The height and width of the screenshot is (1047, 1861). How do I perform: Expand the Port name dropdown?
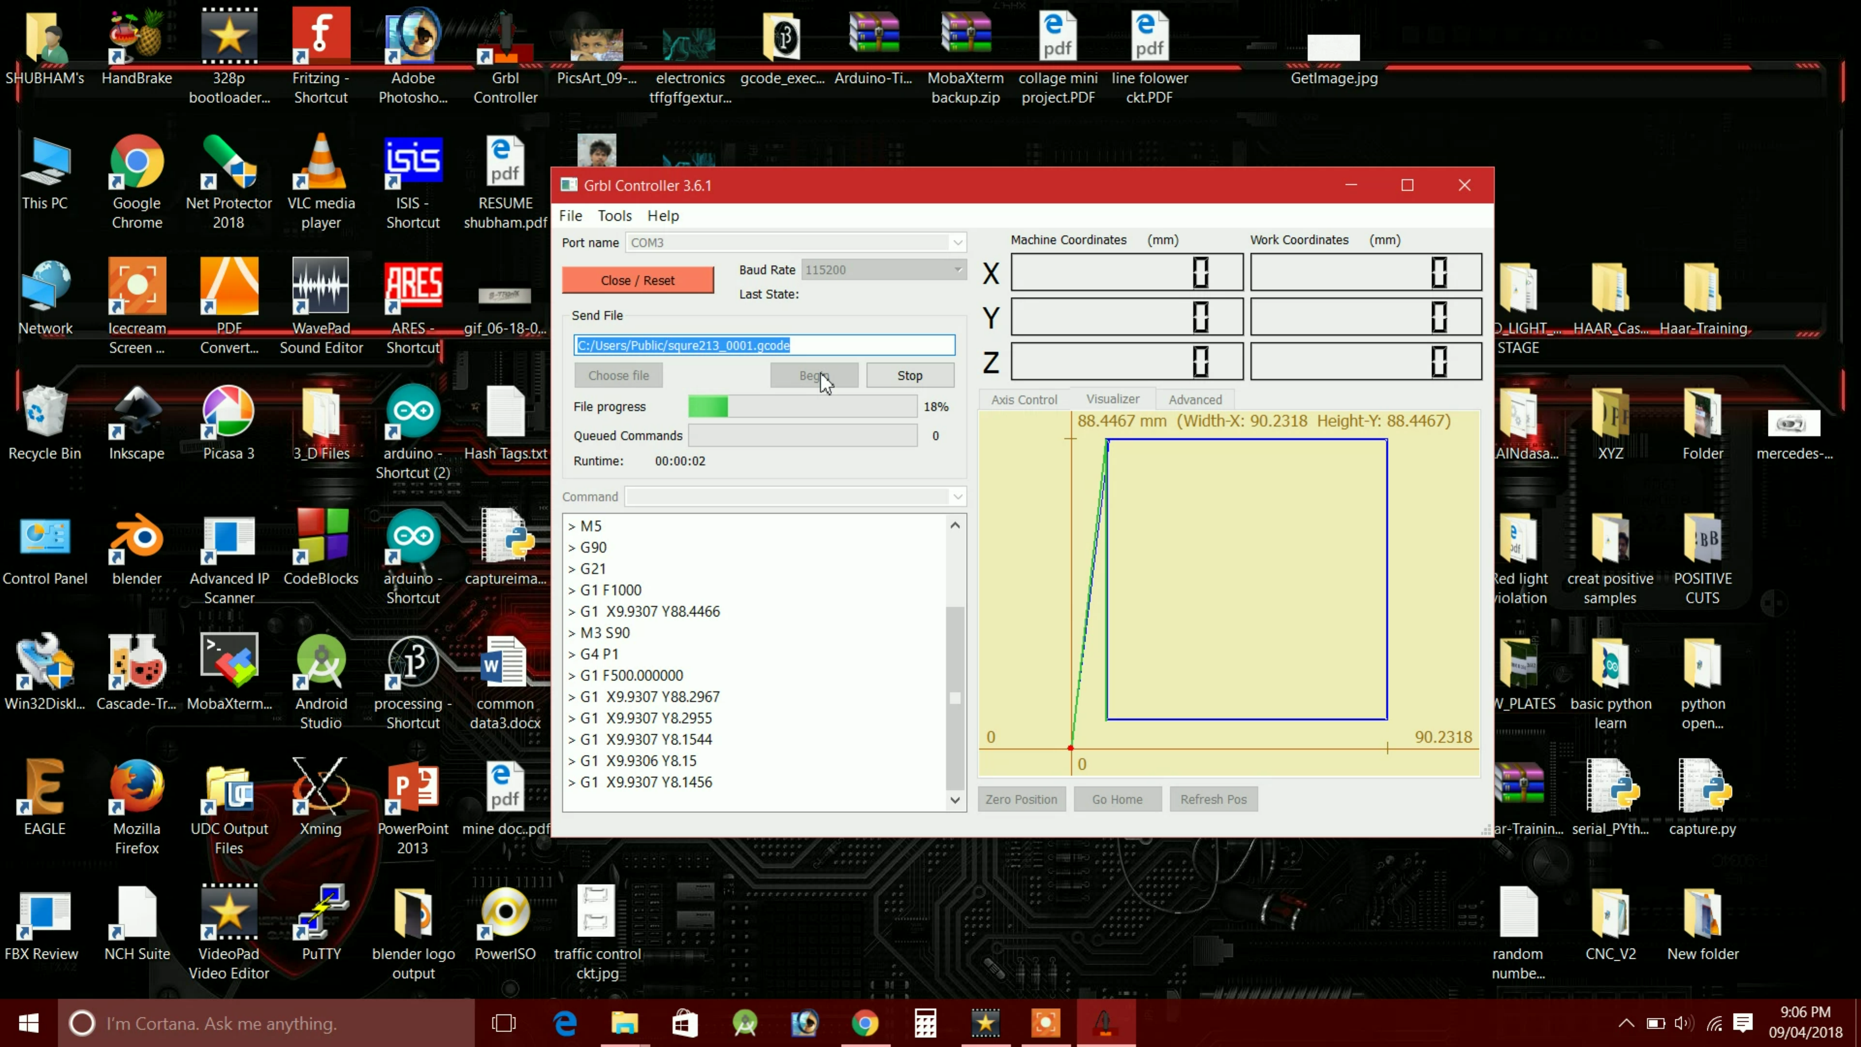957,243
